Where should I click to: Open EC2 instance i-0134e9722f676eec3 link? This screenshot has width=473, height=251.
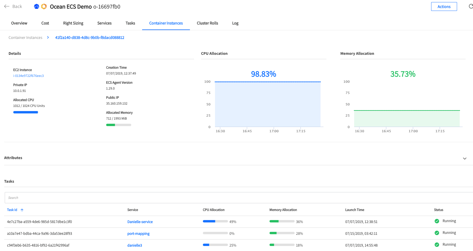[28, 76]
